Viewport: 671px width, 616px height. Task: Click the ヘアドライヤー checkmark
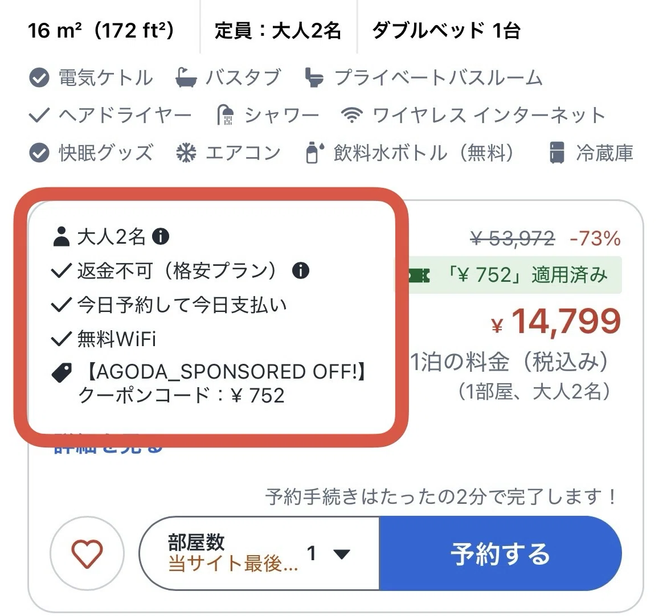click(39, 115)
